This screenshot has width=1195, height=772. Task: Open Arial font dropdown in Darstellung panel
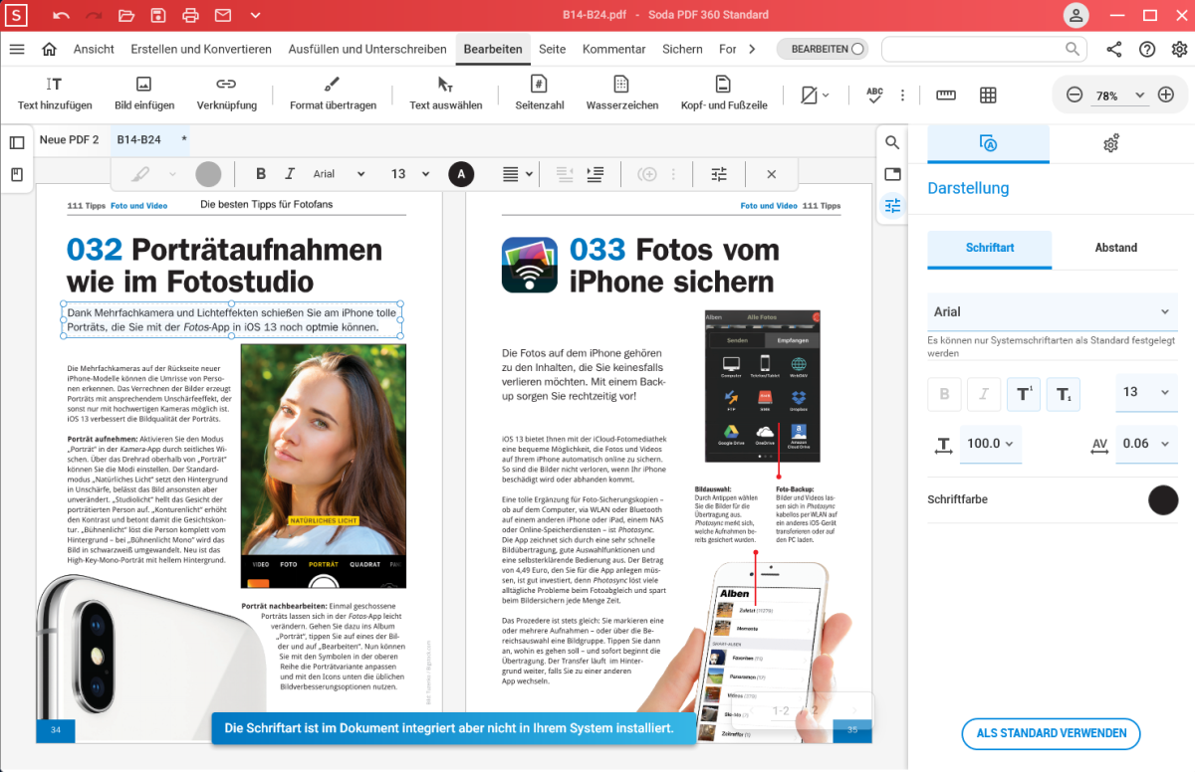(1052, 311)
